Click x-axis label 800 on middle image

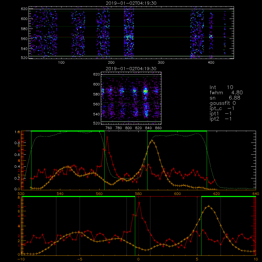(x=128, y=128)
